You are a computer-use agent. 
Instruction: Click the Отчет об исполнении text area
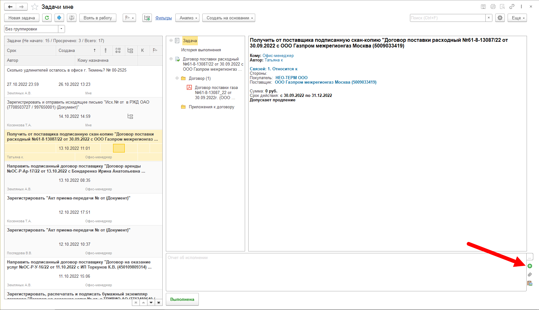click(x=346, y=272)
